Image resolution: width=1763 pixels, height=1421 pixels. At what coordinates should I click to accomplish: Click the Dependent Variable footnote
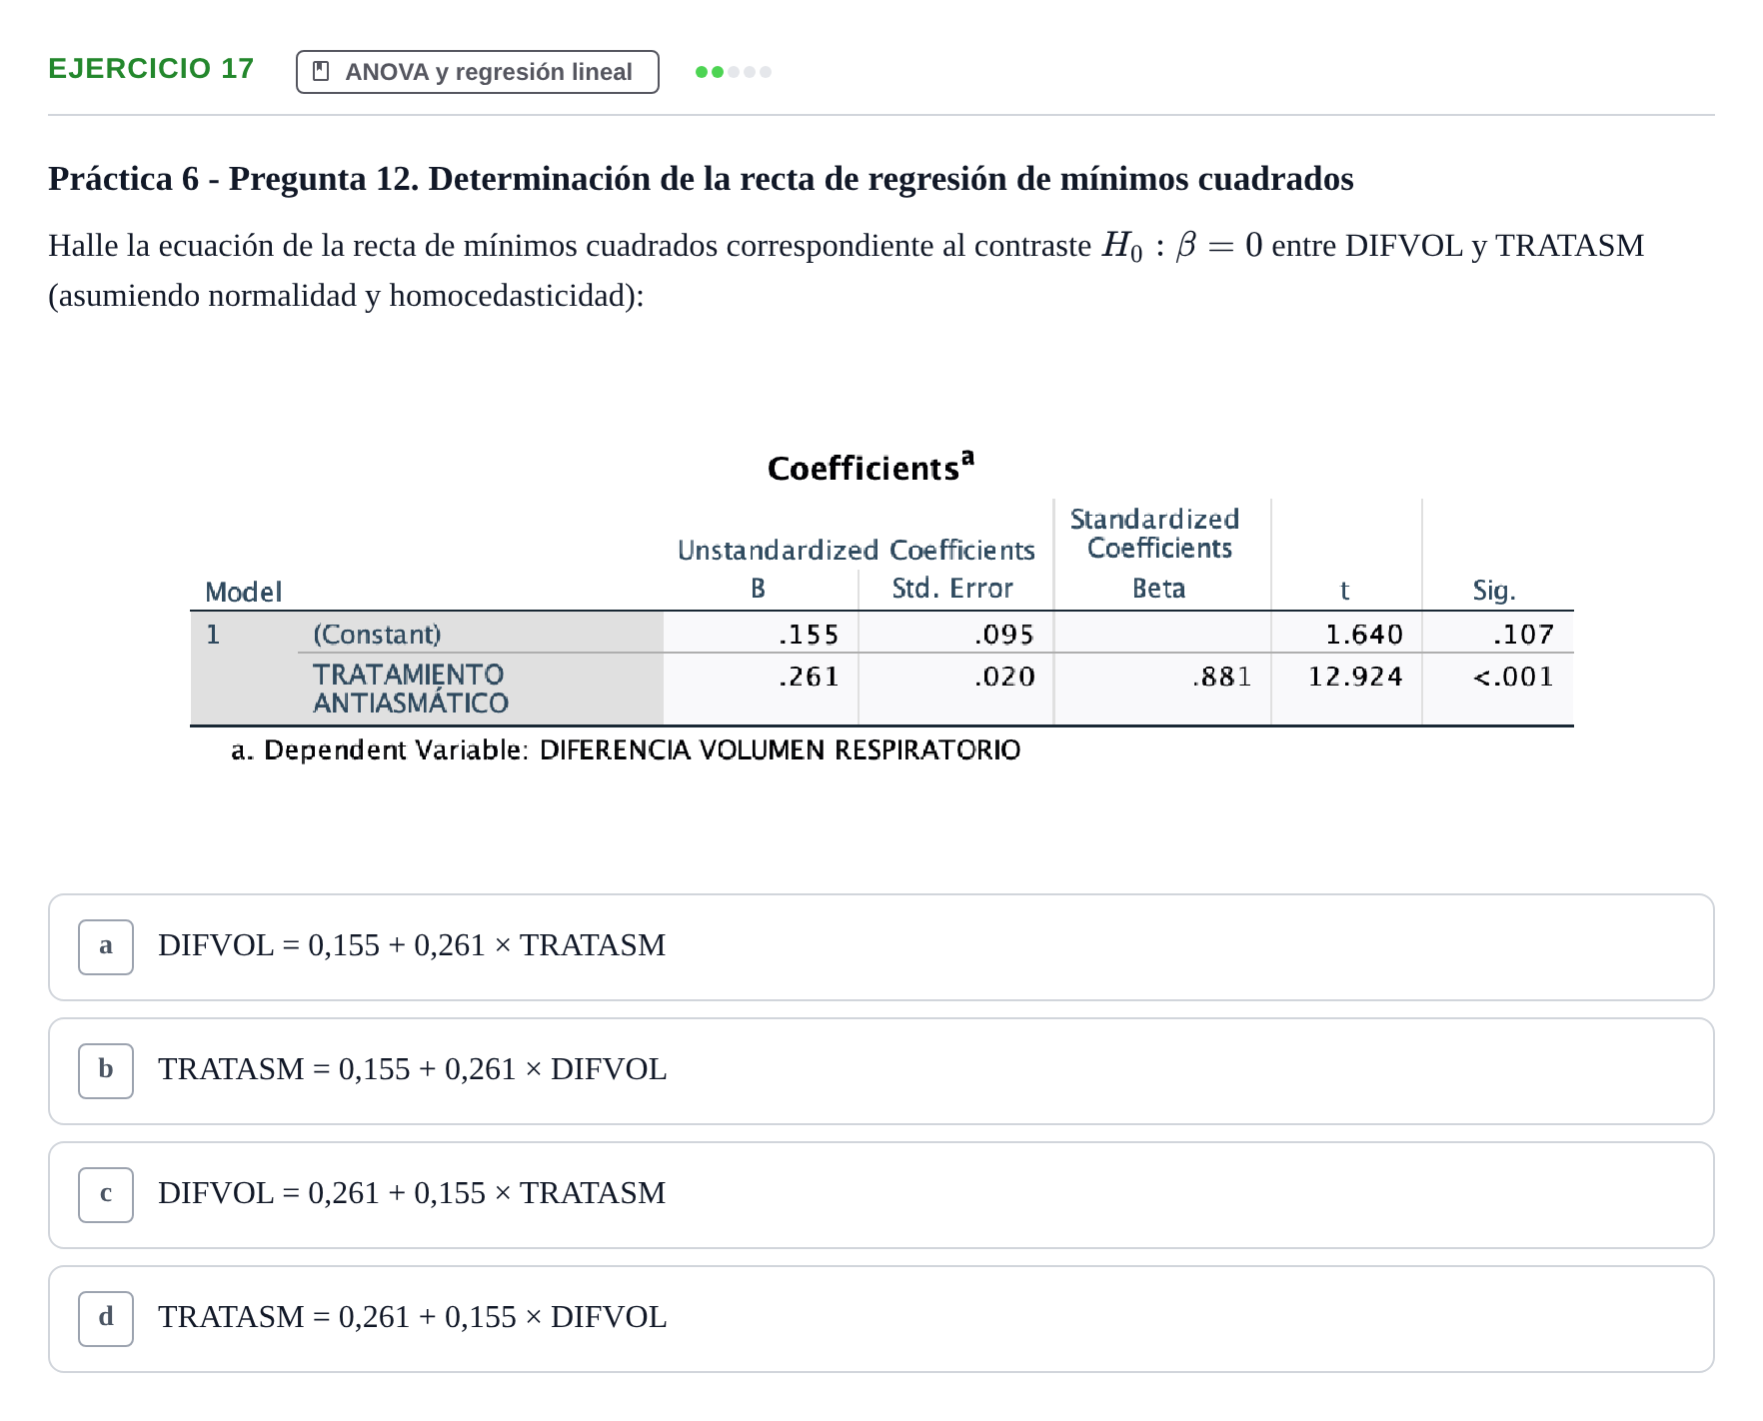pos(626,750)
